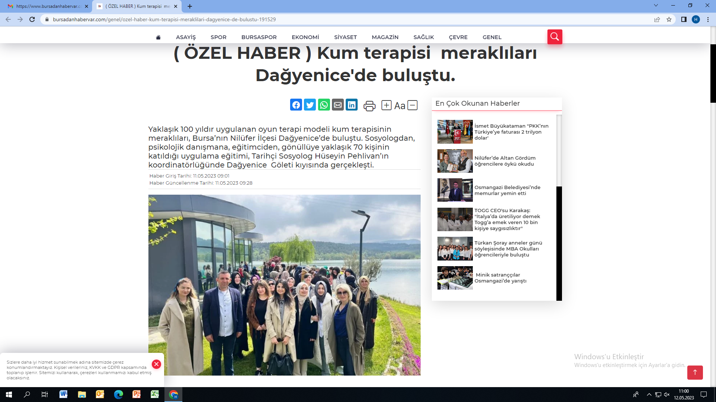Open the EKONOMİ menu category
716x402 pixels.
[x=305, y=37]
